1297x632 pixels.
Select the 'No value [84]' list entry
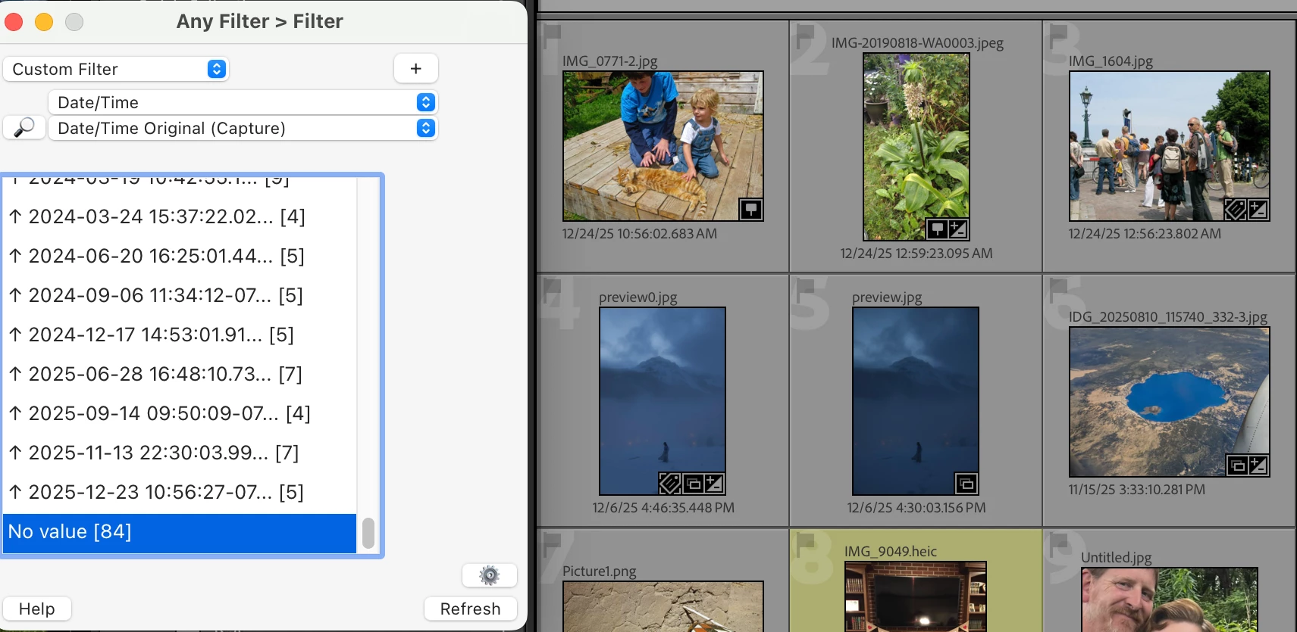pos(180,532)
